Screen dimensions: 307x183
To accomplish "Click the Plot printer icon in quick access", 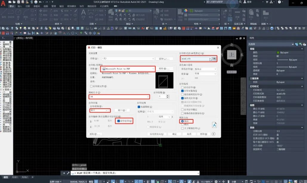I will 36,2.
